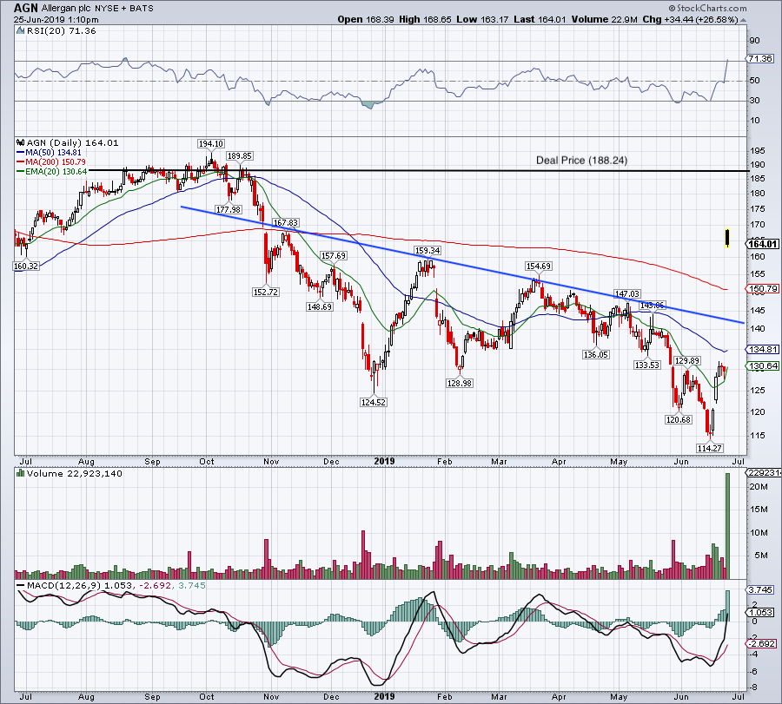Click the 189.85 price label
Viewport: 782px width, 704px height.
point(240,156)
